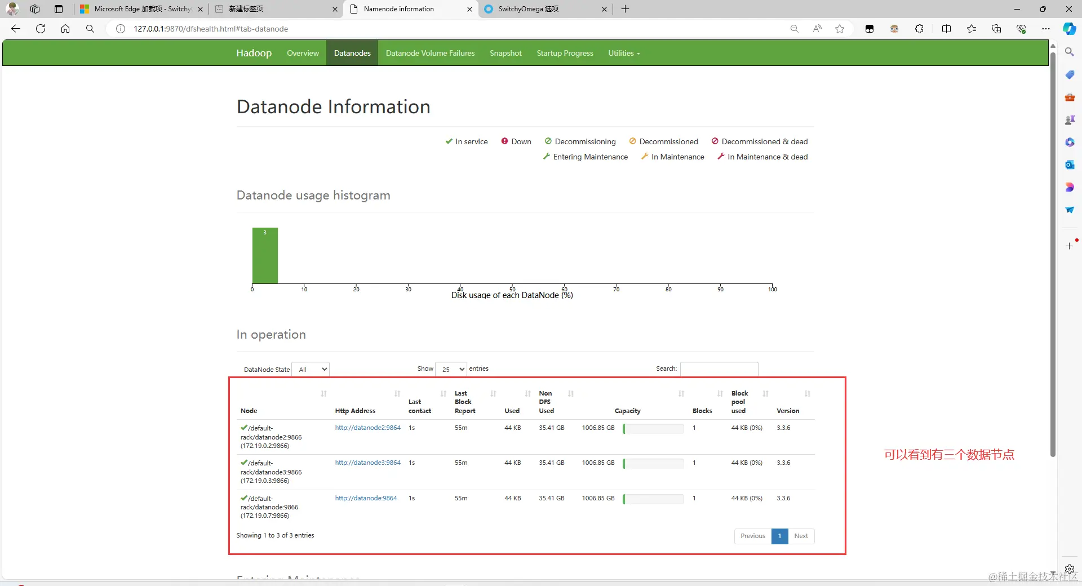Click the green histogram bar labeled 3

coord(265,255)
